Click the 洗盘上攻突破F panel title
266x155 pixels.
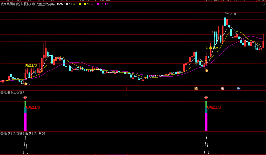tap(14, 93)
